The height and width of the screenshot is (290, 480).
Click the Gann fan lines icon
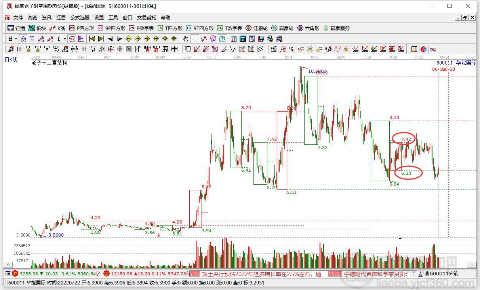196,49
